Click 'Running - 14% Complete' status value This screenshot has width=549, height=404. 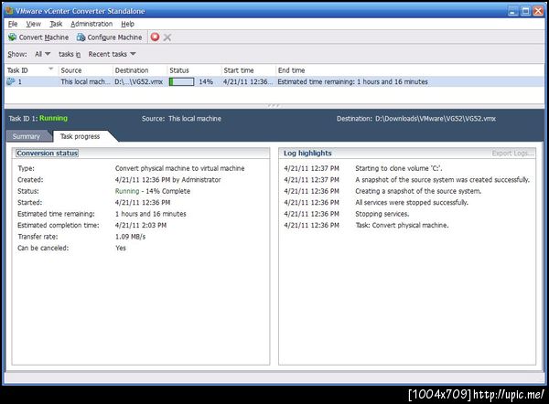(x=153, y=191)
